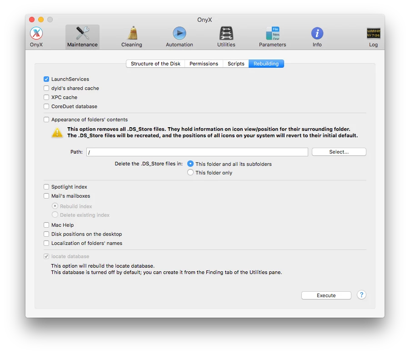Switch to the Scripts tab

[x=236, y=64]
